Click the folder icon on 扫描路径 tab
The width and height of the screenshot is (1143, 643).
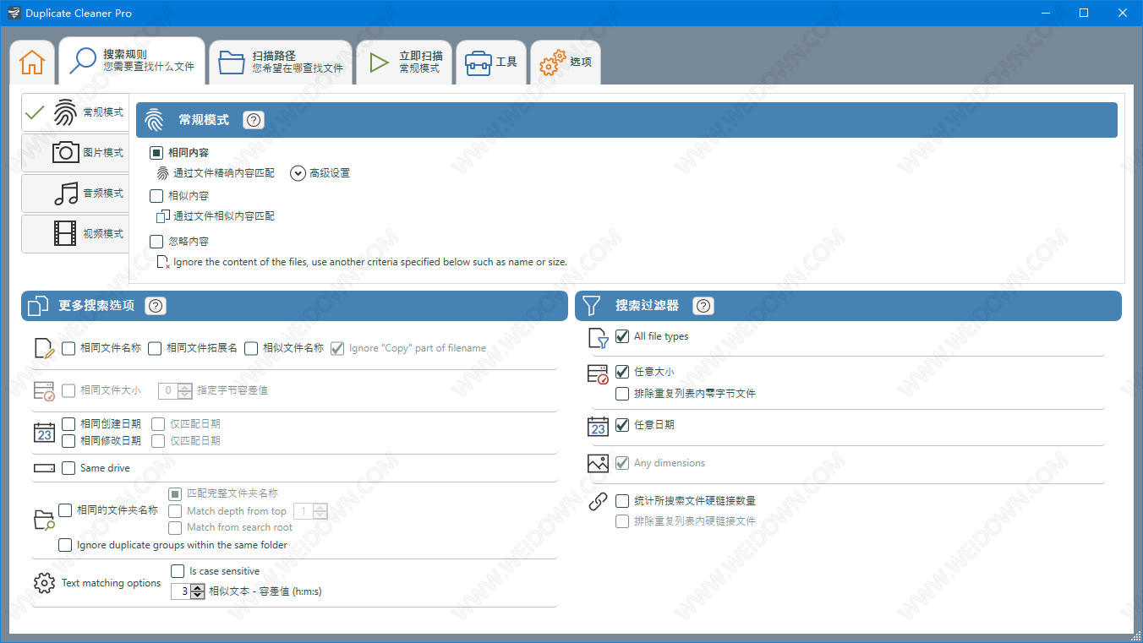(x=232, y=63)
